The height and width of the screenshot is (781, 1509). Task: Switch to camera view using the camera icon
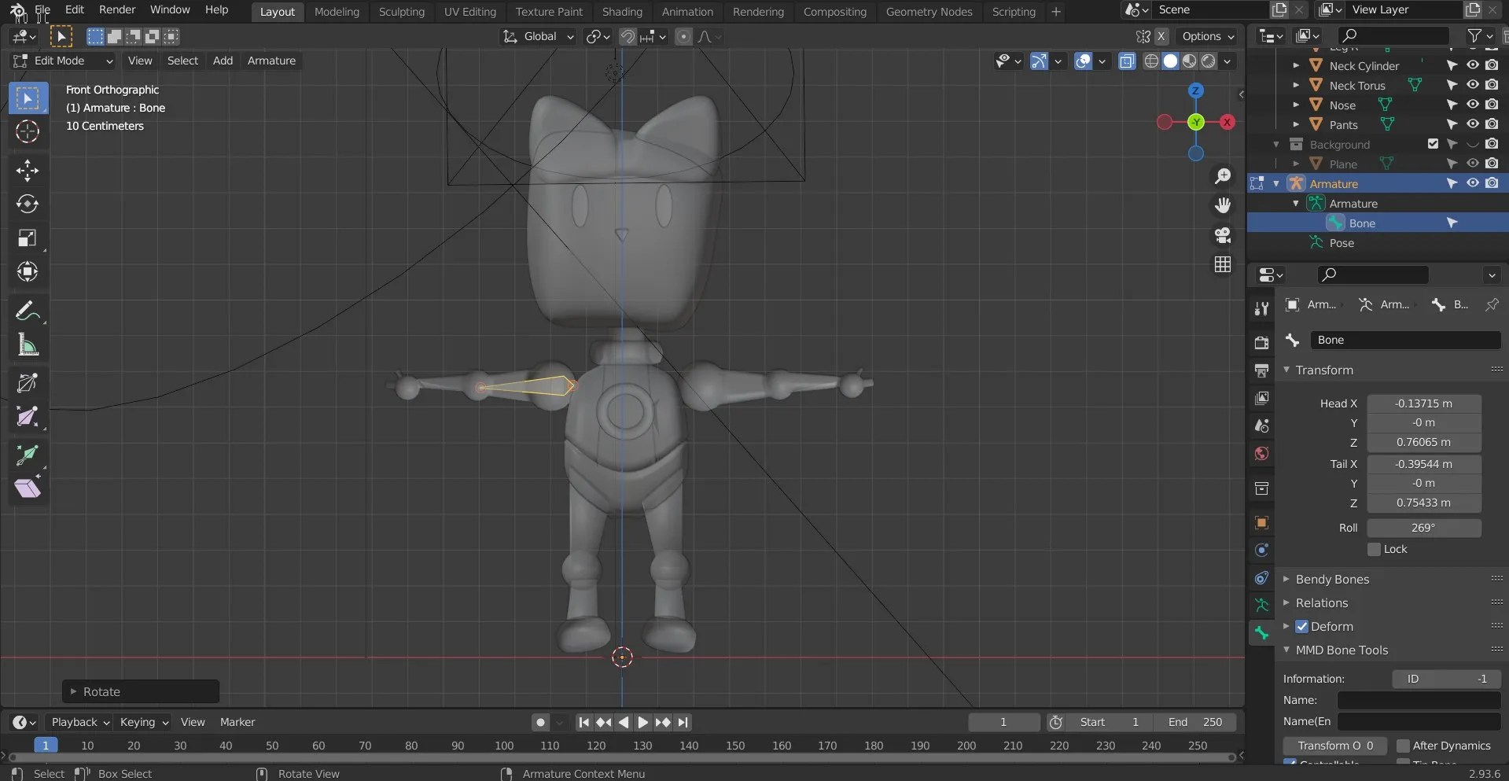point(1224,235)
